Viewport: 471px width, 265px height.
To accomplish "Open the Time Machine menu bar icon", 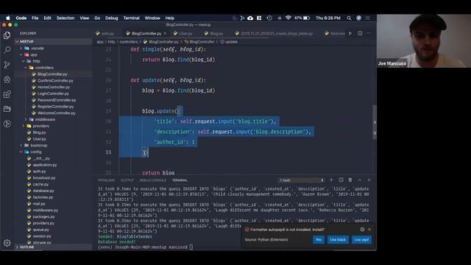I will (269, 18).
